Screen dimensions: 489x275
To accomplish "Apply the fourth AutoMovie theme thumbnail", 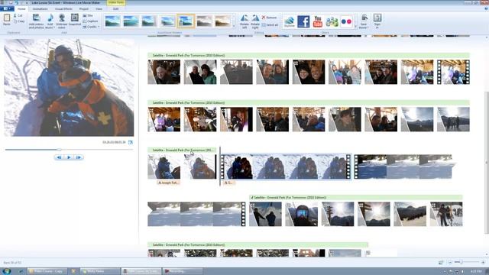I will pos(167,21).
